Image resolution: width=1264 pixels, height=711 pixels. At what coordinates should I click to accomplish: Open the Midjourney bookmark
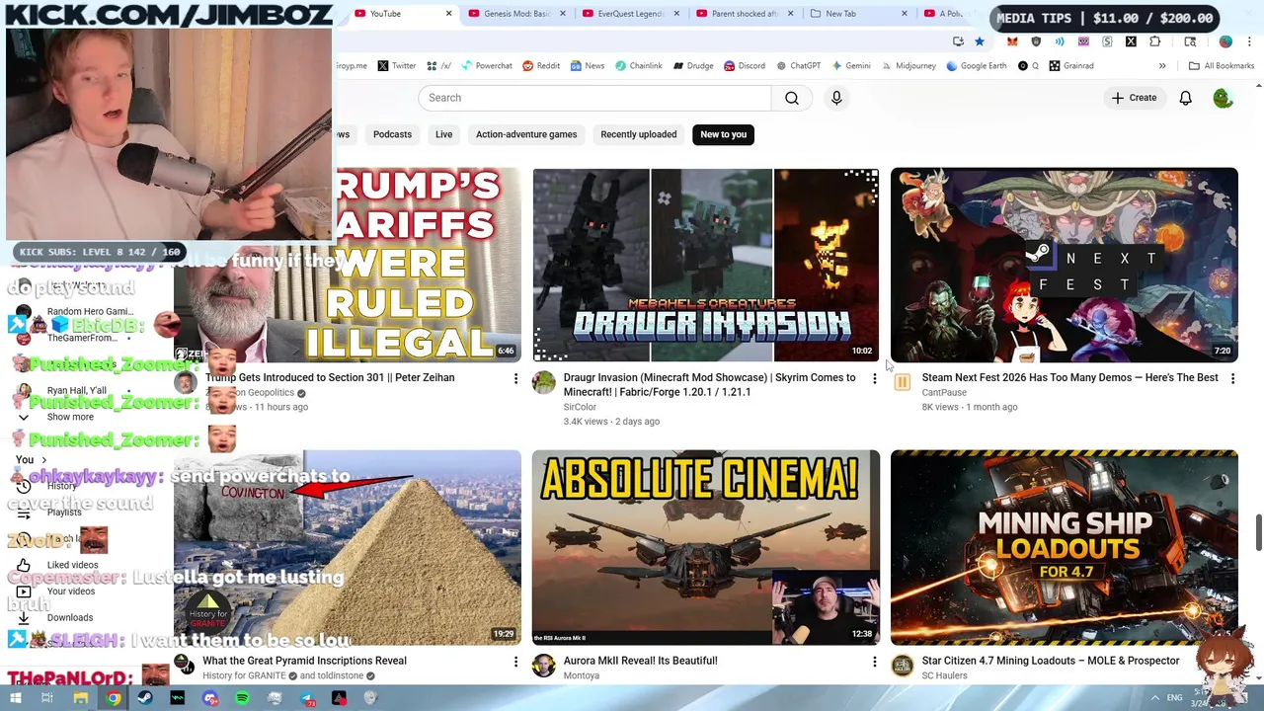(x=908, y=66)
